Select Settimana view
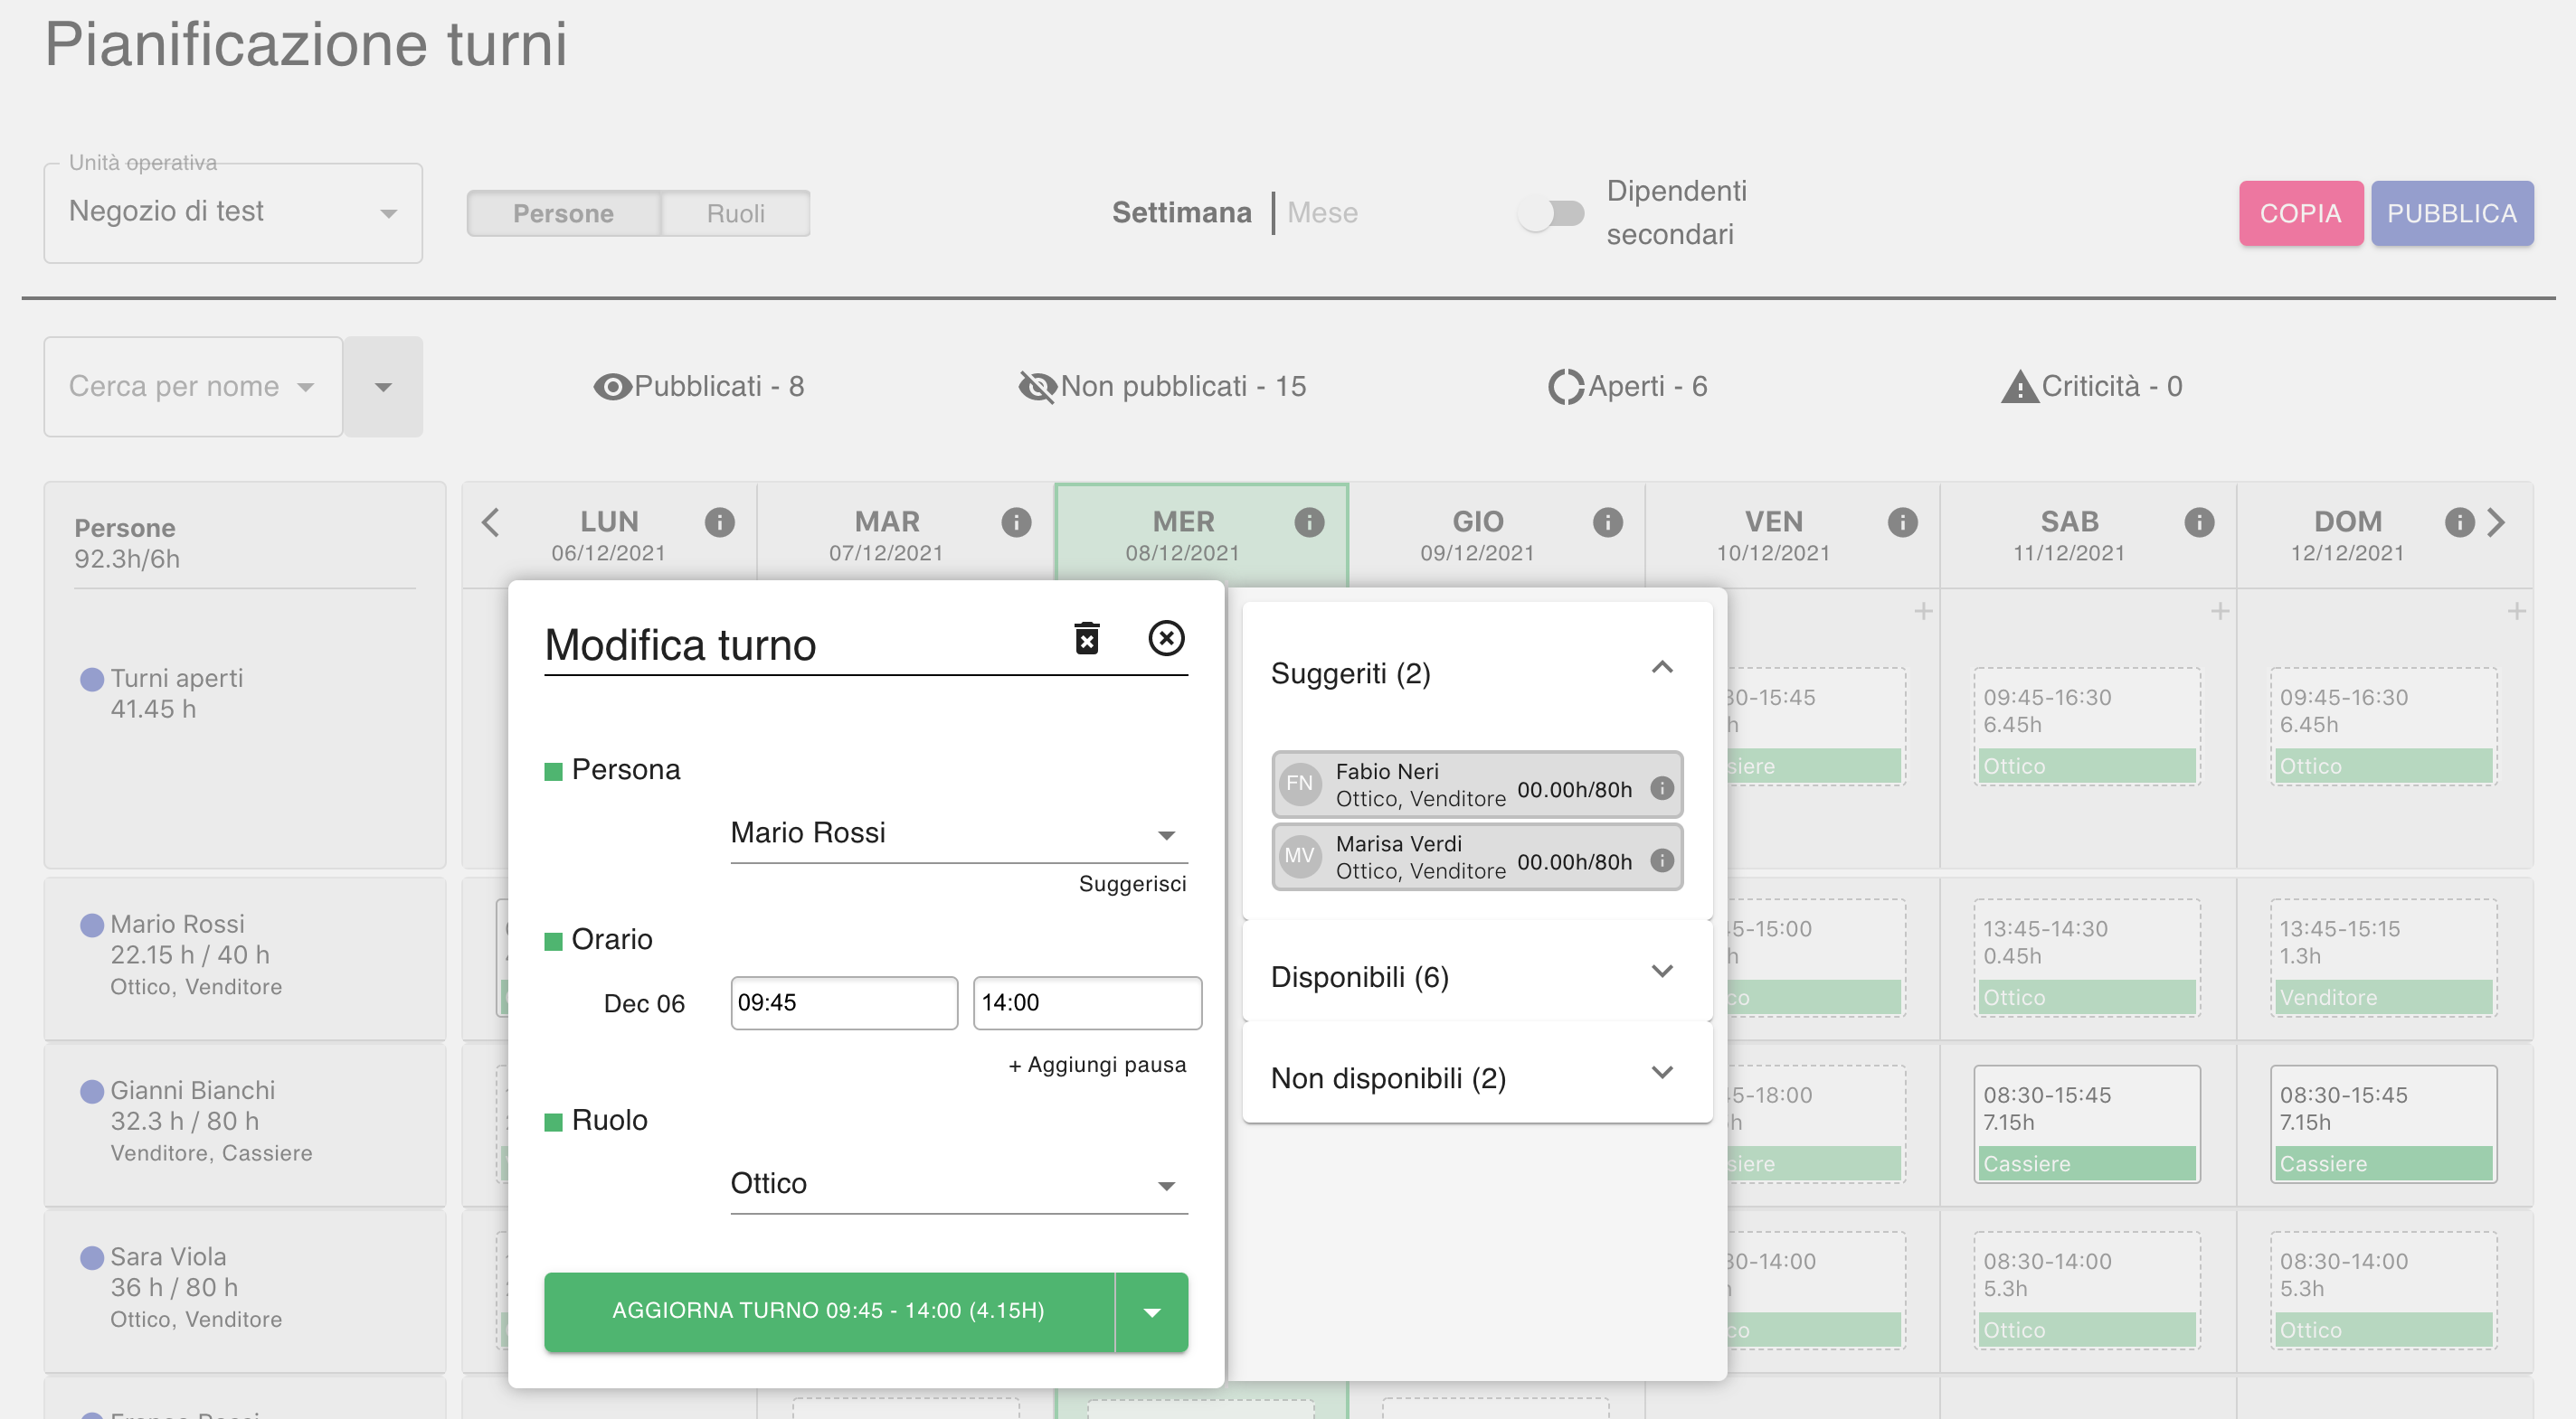This screenshot has width=2576, height=1419. 1181,213
